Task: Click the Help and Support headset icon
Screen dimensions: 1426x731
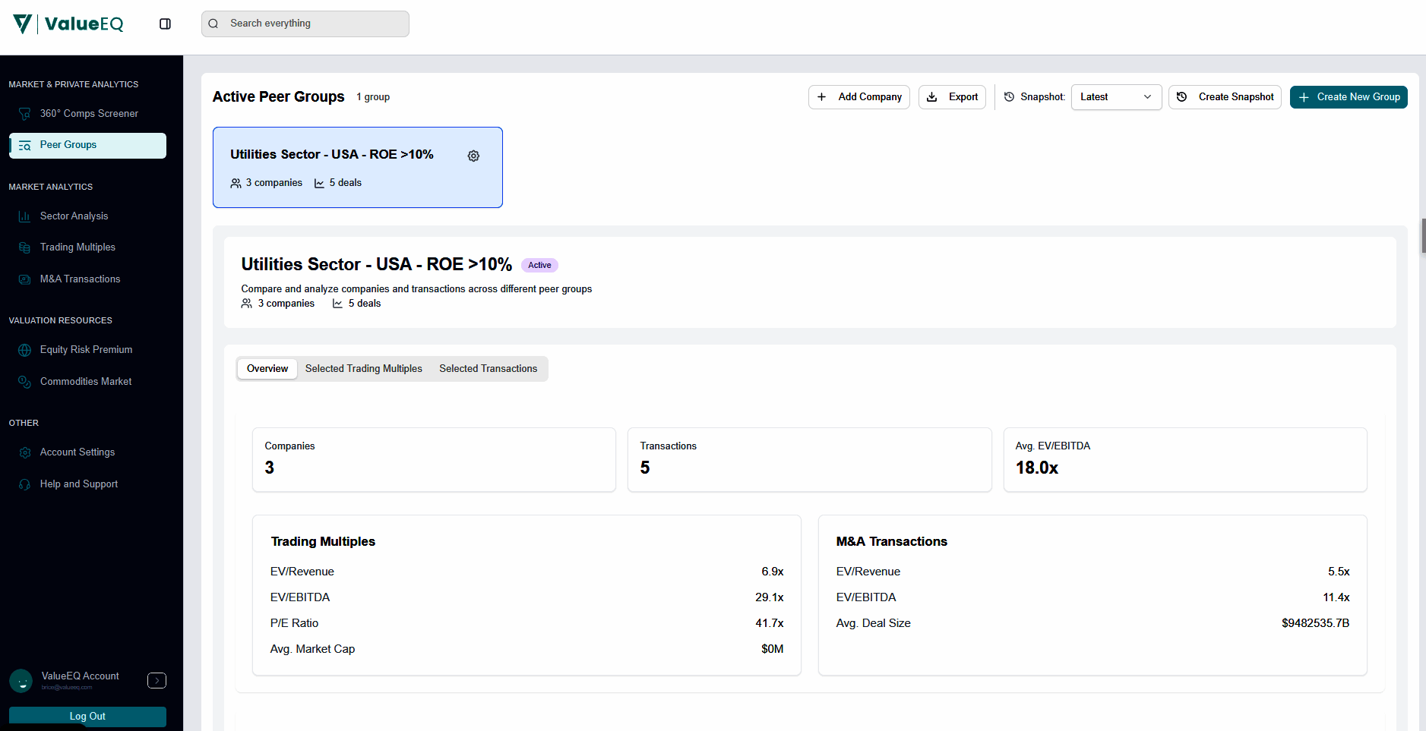Action: point(24,484)
